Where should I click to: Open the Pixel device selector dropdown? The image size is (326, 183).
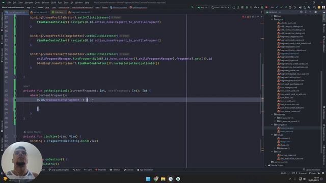[x=220, y=7]
